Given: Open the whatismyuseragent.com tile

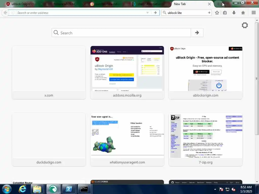Looking at the screenshot, I should [x=127, y=139].
